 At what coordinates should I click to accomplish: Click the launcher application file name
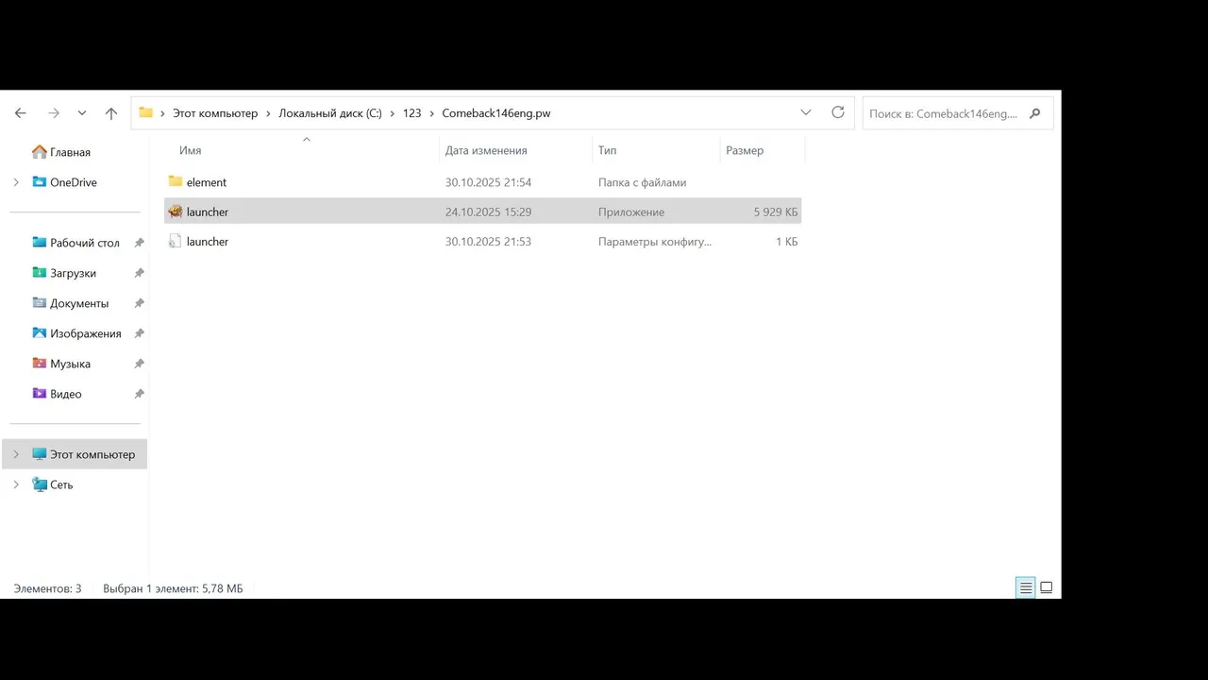coord(208,212)
